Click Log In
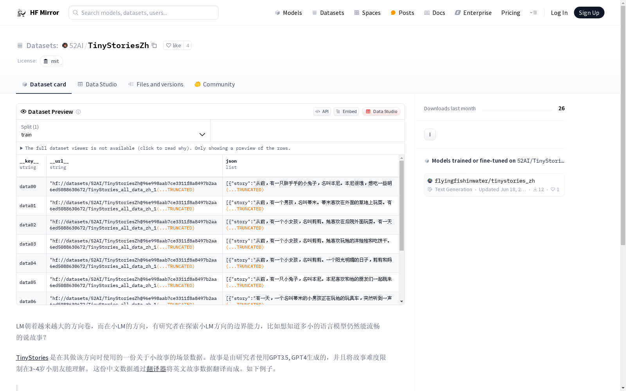626x391 pixels. 559,13
